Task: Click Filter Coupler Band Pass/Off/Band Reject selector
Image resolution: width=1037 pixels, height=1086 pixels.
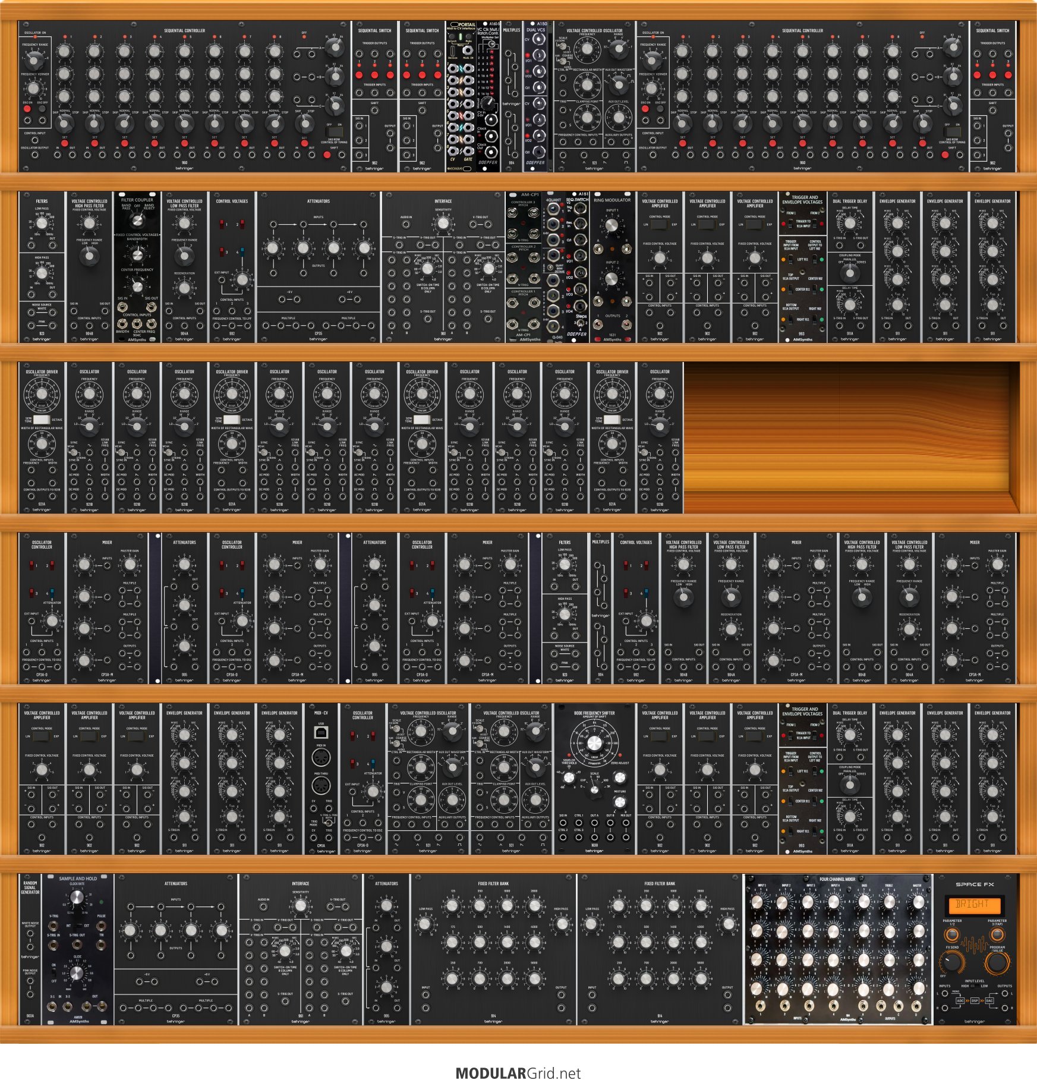Action: (x=137, y=220)
